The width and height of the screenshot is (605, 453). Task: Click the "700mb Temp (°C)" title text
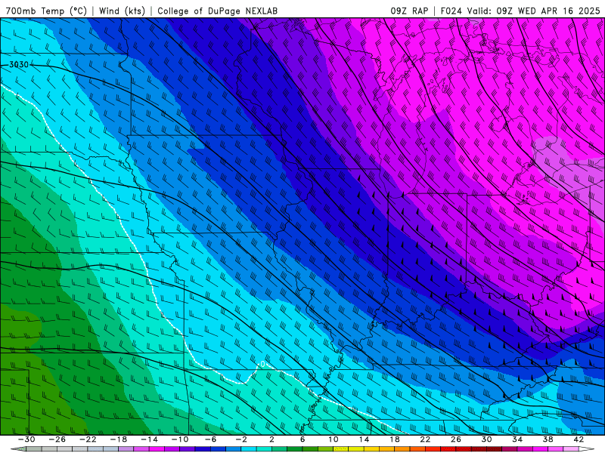coord(46,11)
